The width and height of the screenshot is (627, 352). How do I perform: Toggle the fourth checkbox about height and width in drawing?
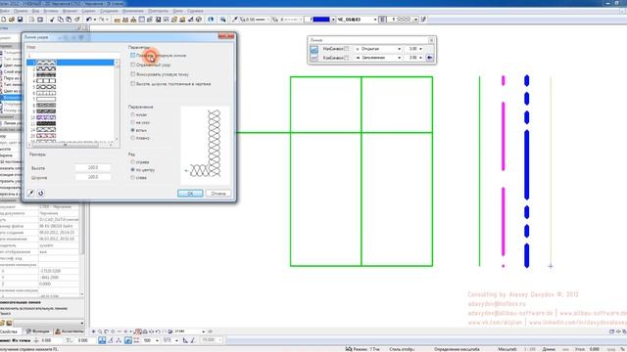coord(133,84)
